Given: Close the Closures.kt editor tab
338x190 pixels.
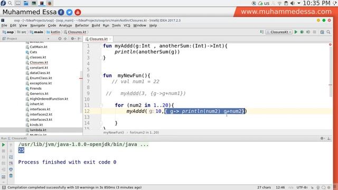Looking at the screenshot, I should tap(110, 39).
